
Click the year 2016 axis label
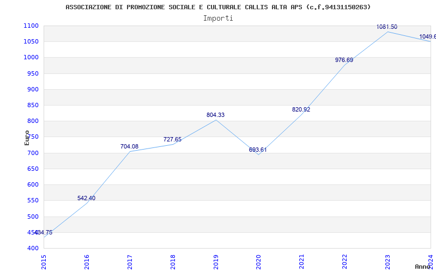pos(87,262)
